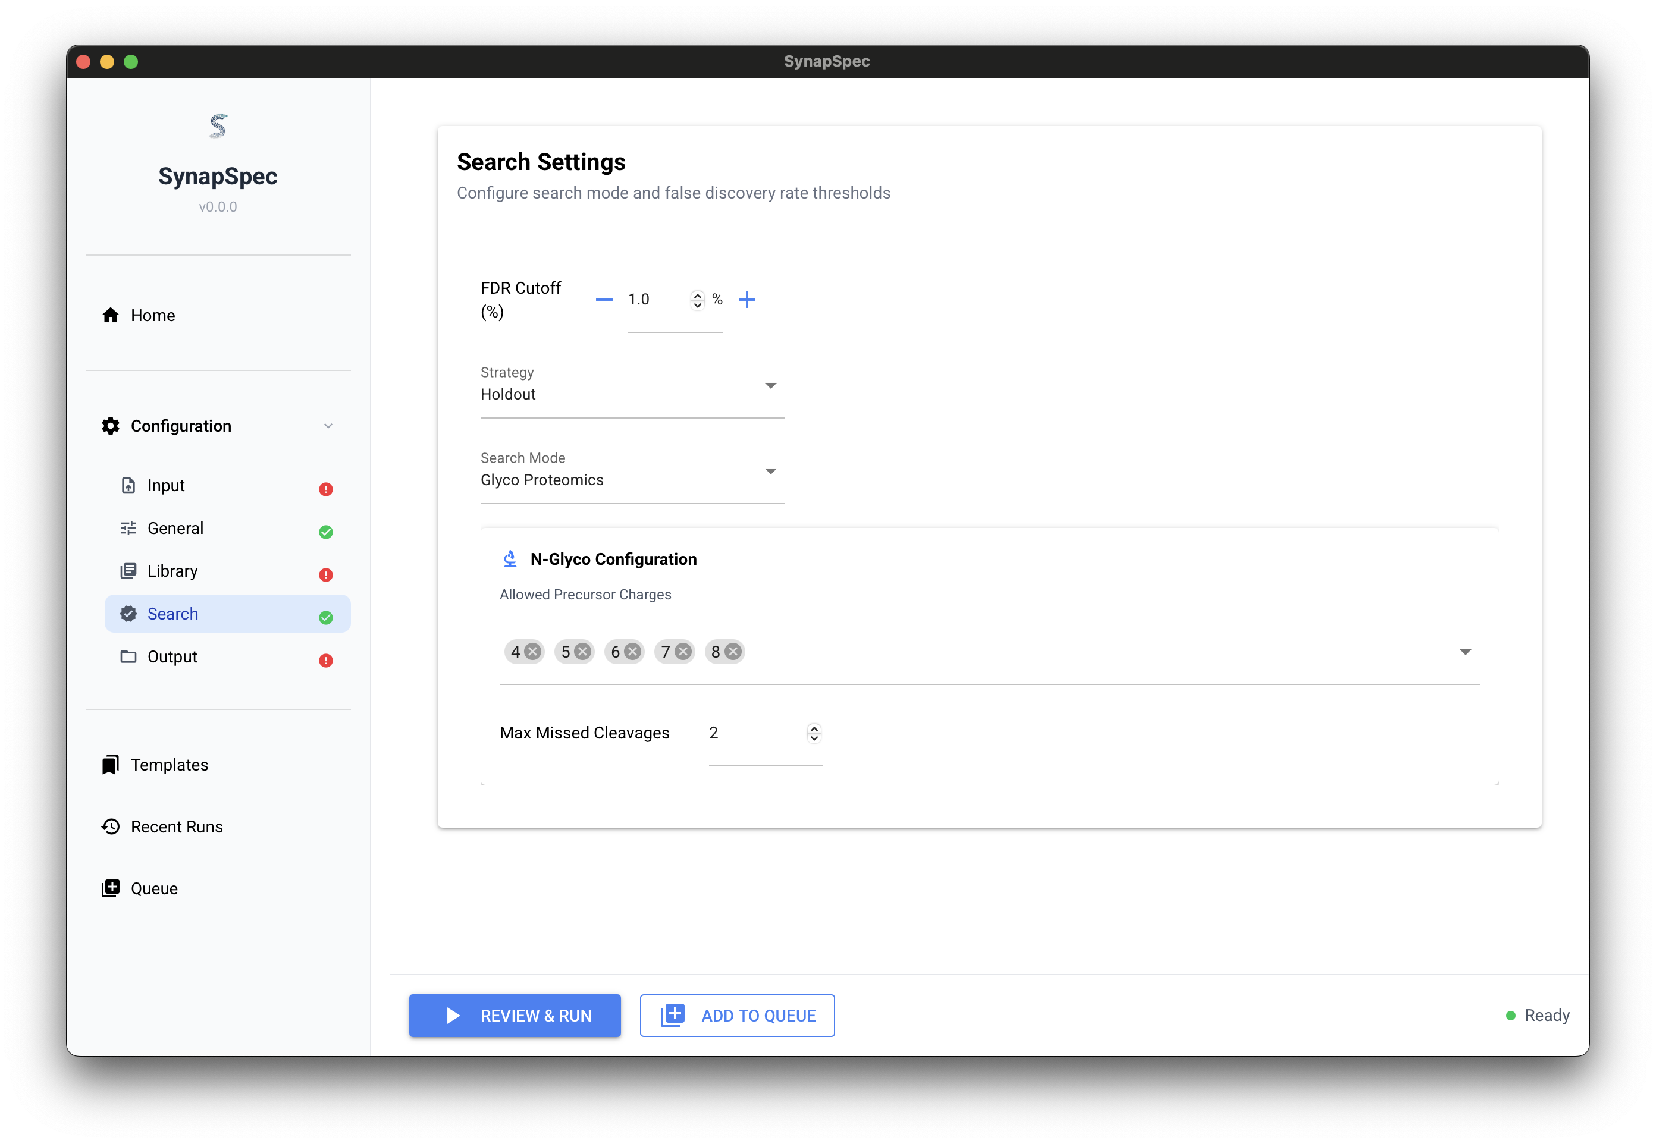
Task: Remove charge 6 chip
Action: [632, 652]
